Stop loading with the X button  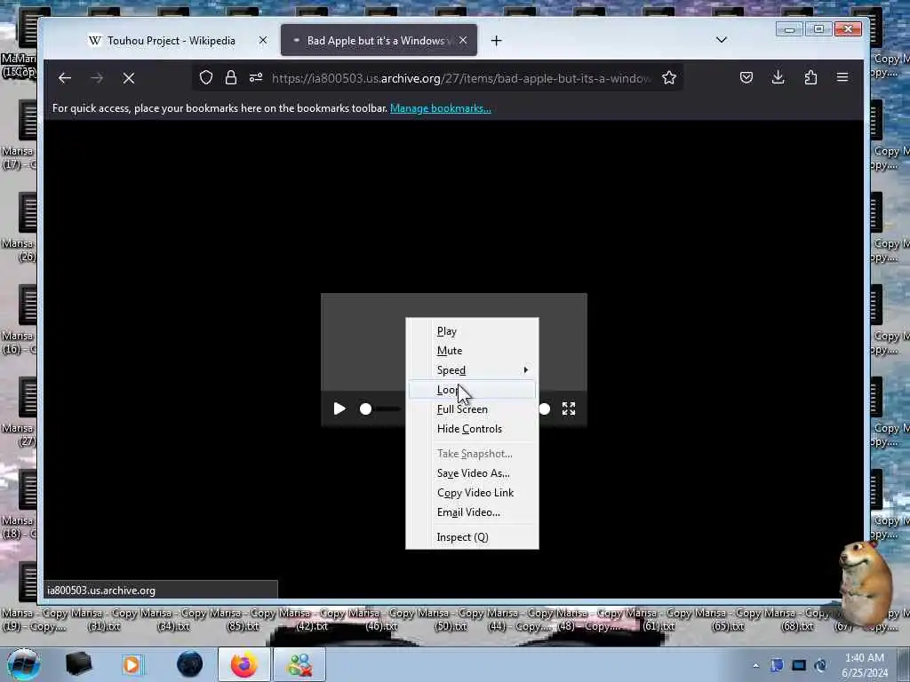129,78
